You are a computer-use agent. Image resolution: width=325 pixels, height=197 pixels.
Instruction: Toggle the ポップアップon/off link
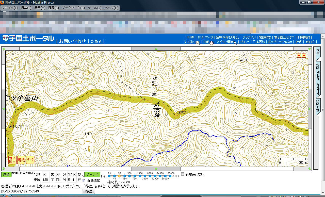[x=280, y=42]
